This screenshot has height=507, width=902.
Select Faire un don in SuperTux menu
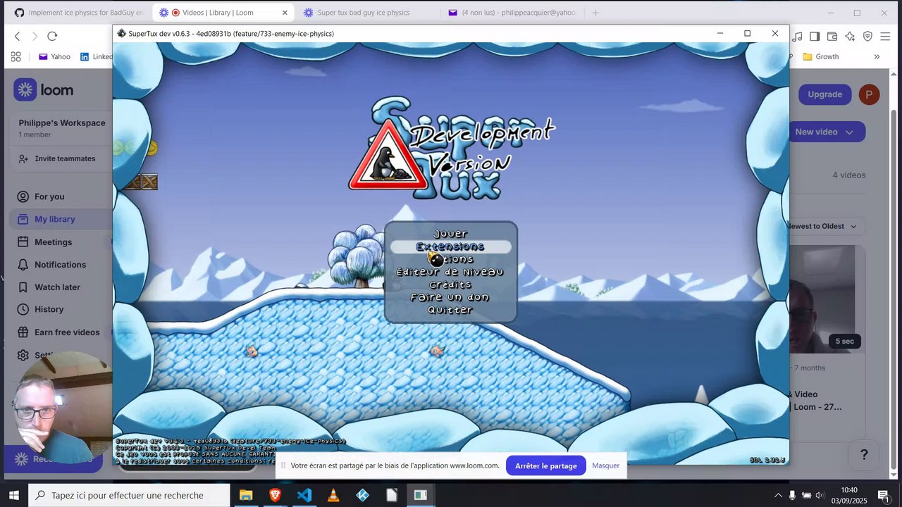450,297
